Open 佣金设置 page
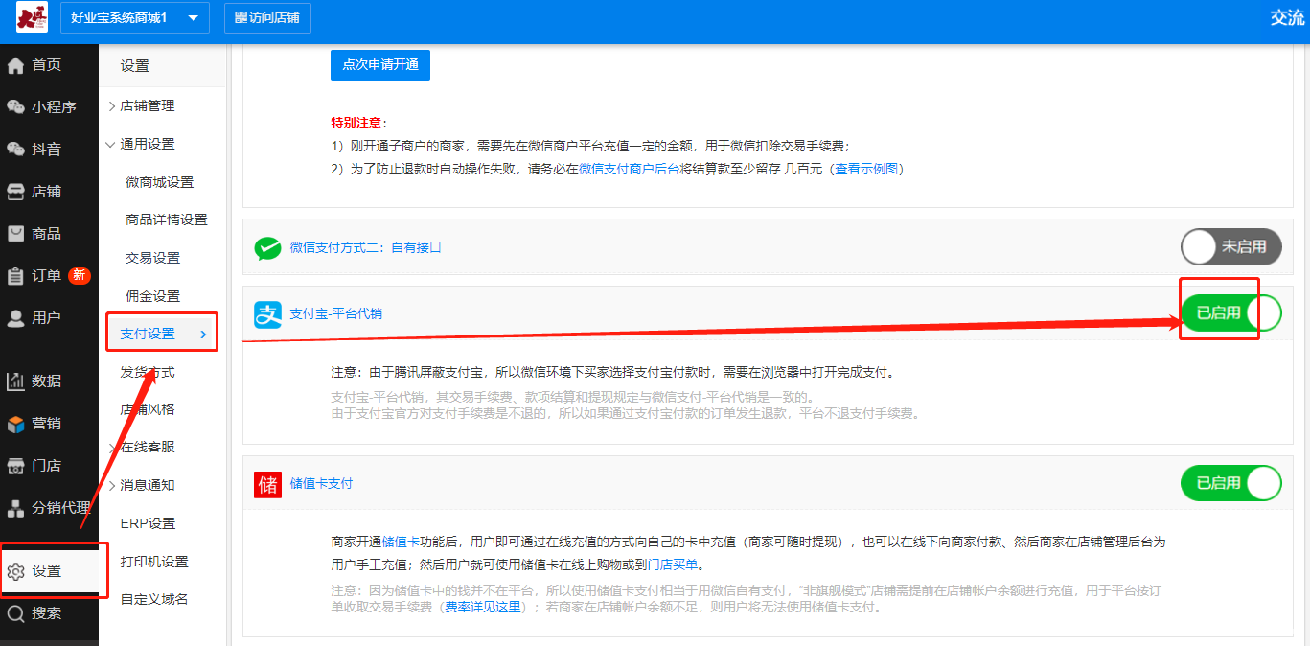This screenshot has width=1310, height=646. pos(152,296)
